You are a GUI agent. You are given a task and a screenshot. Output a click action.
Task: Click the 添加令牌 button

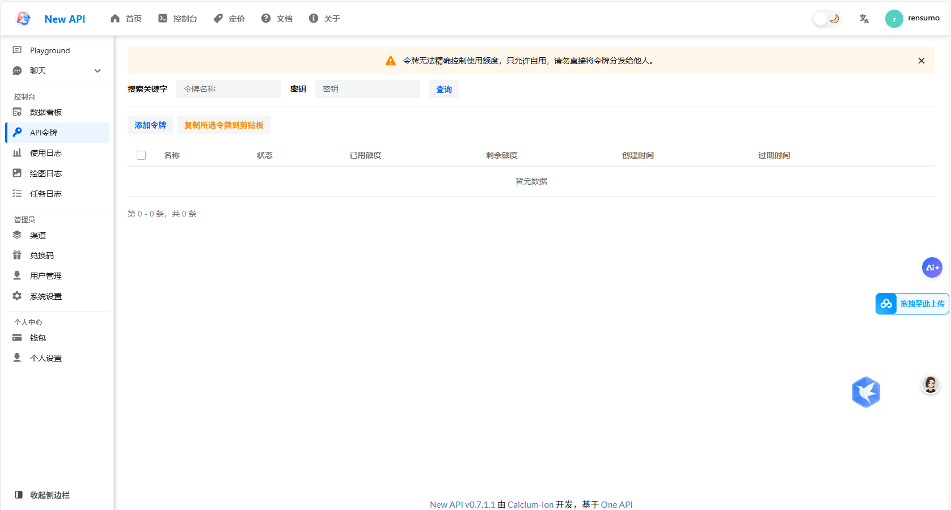[x=150, y=125]
